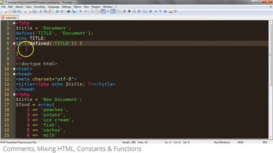Click the blue down arrow toolbar icon
Viewport: 273px width, 153px height.
click(160, 11)
